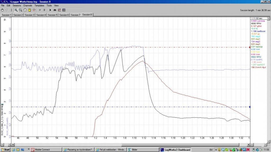Viewport: 271px width, 152px height.
Task: Open the Templates menu
Action: 39,6
